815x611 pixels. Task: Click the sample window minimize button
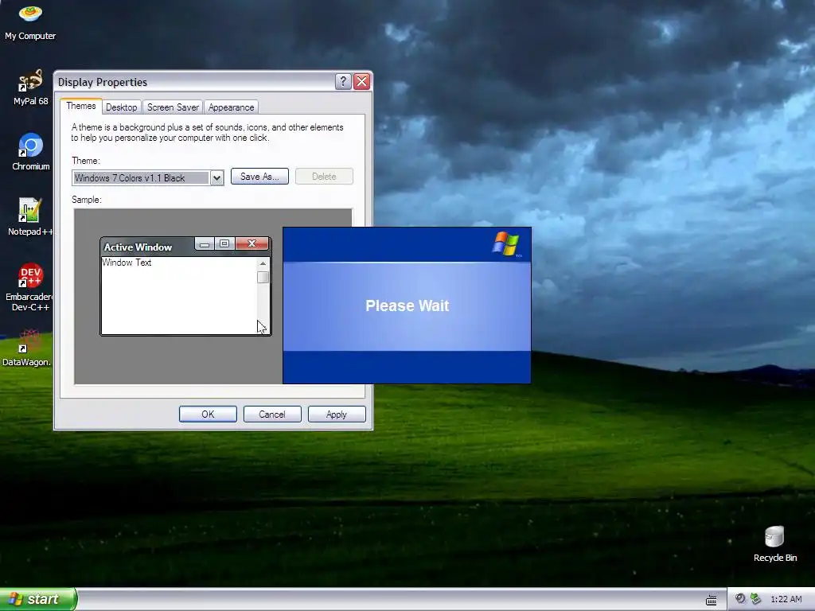point(205,243)
